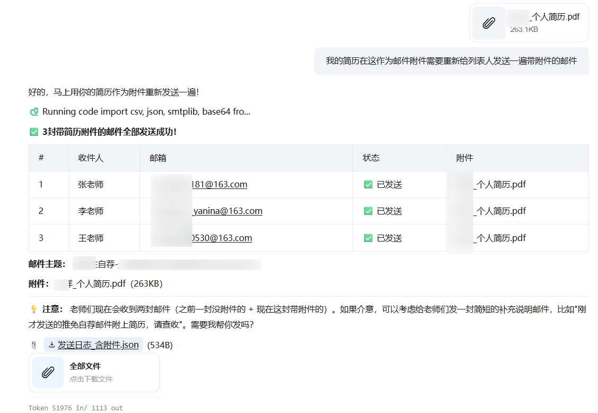This screenshot has width=598, height=413.
Task: Click the paperclip icon in 全部文件 card
Action: click(x=48, y=373)
